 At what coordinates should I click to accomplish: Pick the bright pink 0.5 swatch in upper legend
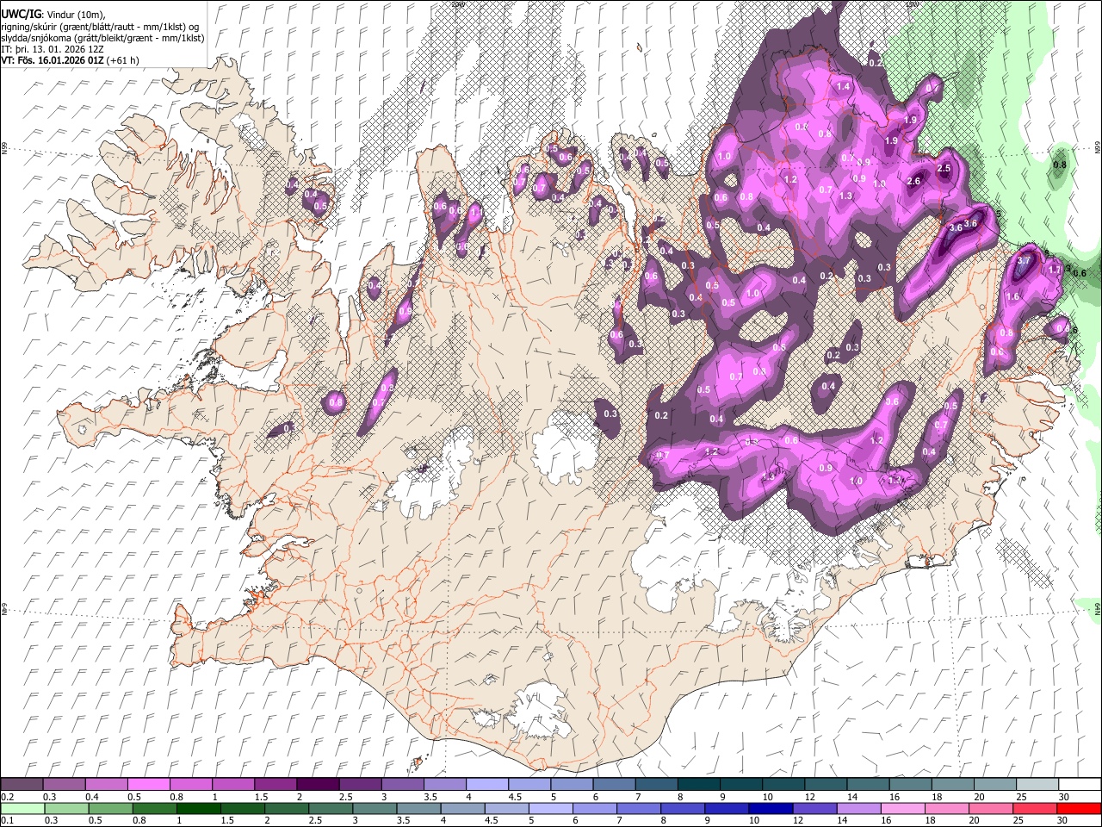click(x=148, y=784)
